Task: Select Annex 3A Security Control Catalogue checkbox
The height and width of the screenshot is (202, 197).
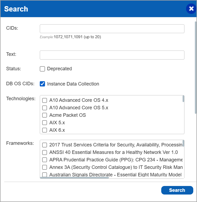Action: 45,167
